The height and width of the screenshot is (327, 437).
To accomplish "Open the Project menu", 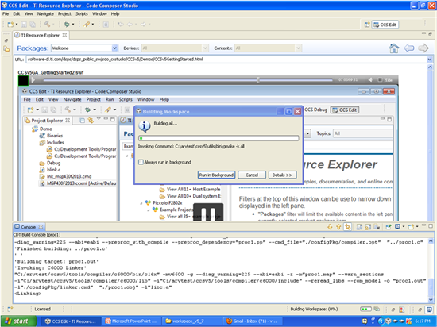I will tap(64, 14).
